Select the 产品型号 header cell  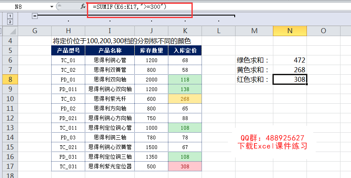tap(68, 50)
